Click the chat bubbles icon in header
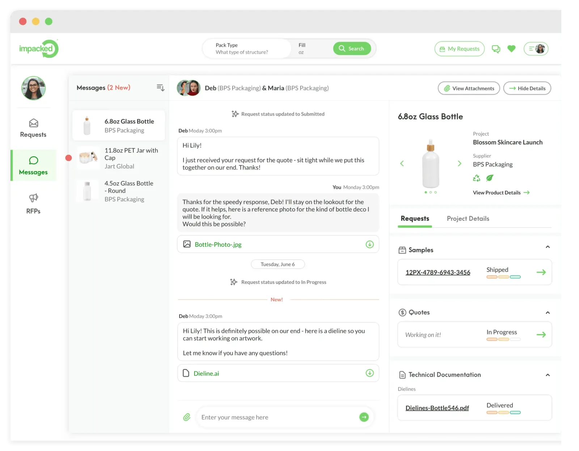 (x=496, y=49)
